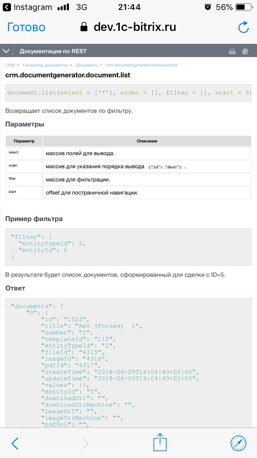The image size is (257, 458).
Task: Click the home icon in documentation header
Action: [245, 52]
